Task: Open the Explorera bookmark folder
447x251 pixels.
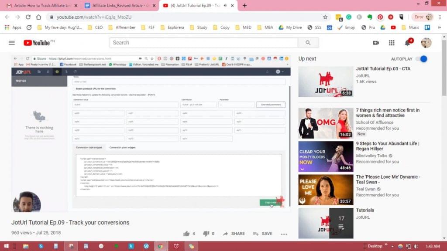Action: (172, 27)
